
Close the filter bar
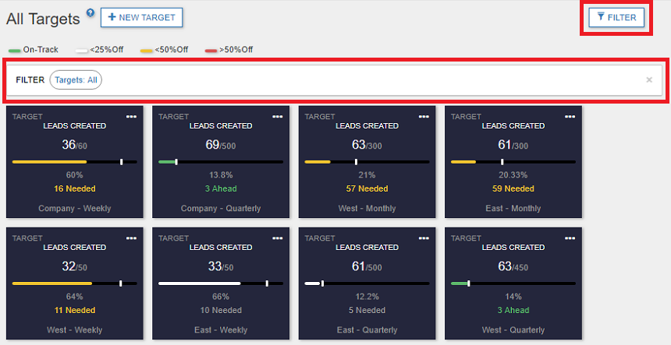649,79
